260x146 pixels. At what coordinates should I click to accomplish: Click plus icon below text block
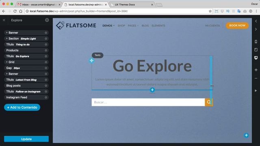[152, 90]
